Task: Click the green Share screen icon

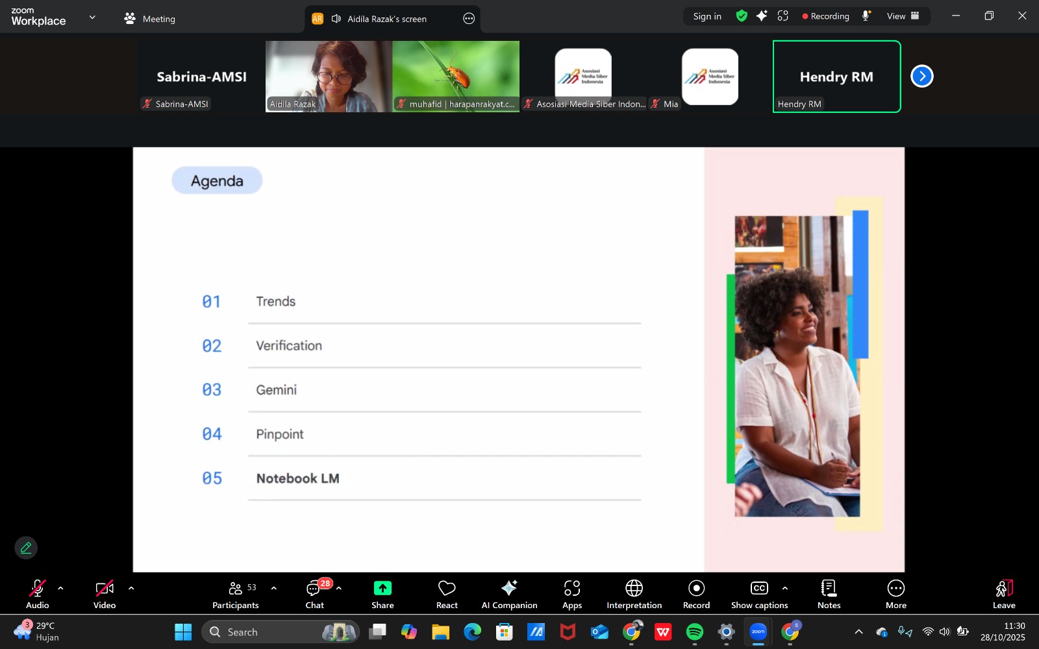Action: click(382, 588)
